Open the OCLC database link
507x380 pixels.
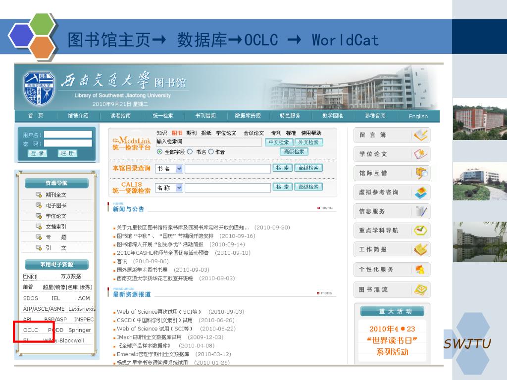point(31,330)
